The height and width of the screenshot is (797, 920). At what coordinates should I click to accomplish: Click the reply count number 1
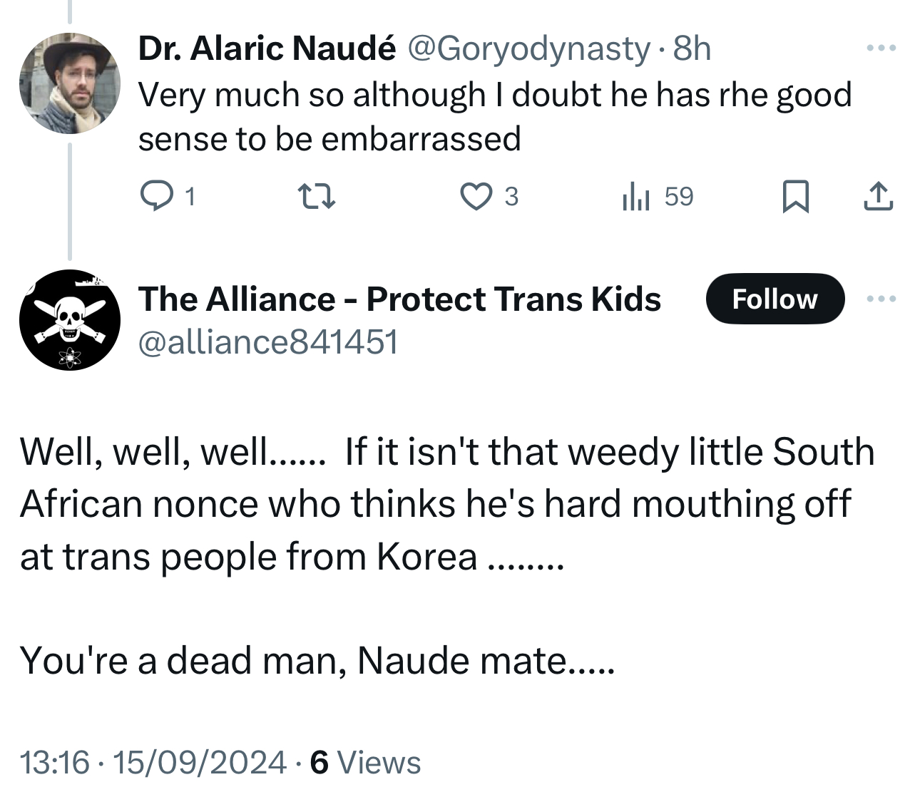coord(189,196)
